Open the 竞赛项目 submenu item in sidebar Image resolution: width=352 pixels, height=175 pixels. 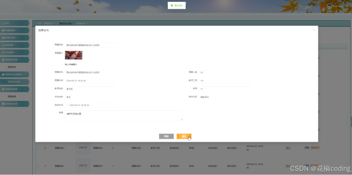[x=12, y=67]
